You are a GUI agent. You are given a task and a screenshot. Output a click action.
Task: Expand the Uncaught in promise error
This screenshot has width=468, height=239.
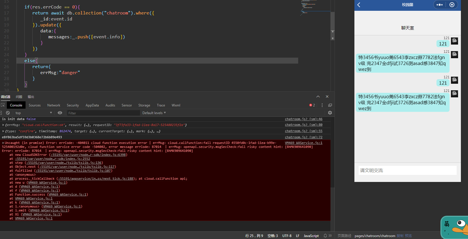3,143
